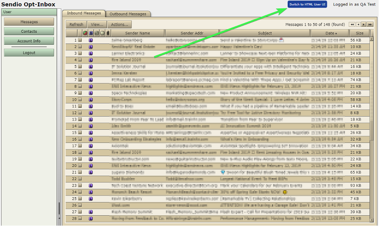The height and width of the screenshot is (226, 379).
Task: Open Contacts in the sidebar
Action: (x=29, y=31)
